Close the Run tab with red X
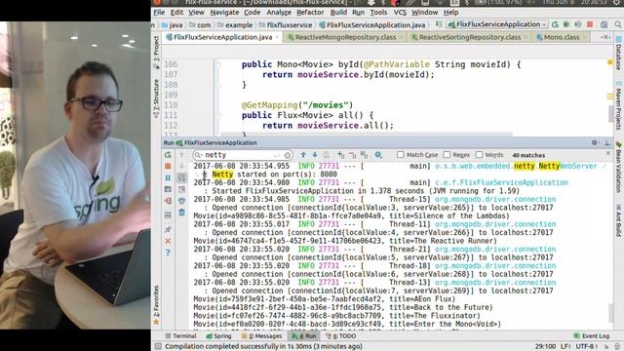The width and height of the screenshot is (624, 351). tap(168, 241)
